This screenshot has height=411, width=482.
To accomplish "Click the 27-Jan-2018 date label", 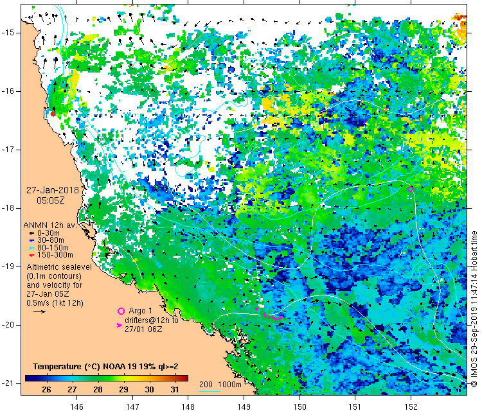I will pyautogui.click(x=51, y=191).
